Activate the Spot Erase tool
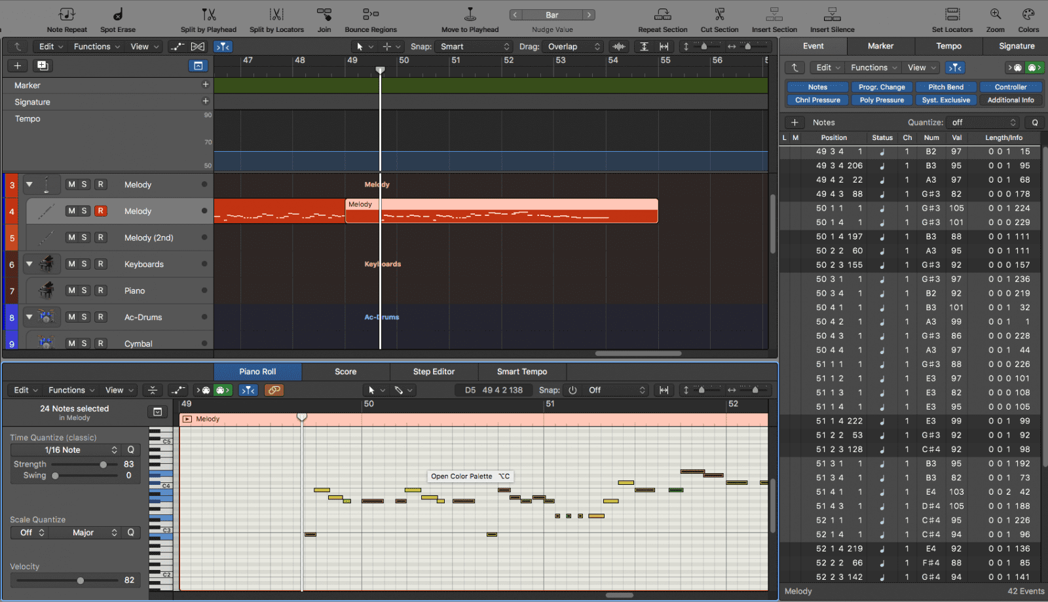The width and height of the screenshot is (1048, 602). click(x=118, y=14)
